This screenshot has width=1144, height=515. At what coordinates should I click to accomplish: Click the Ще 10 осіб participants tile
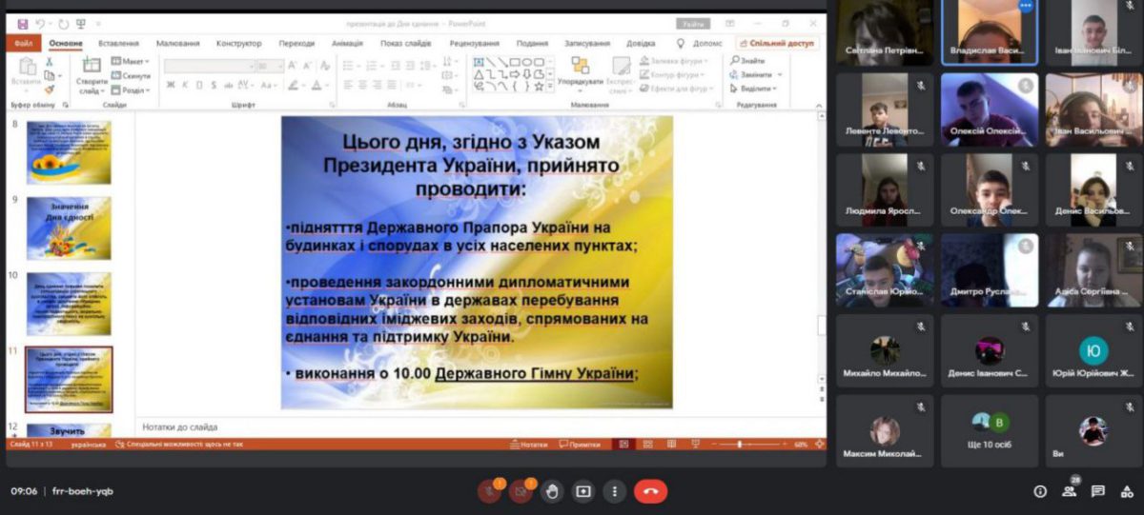[990, 431]
